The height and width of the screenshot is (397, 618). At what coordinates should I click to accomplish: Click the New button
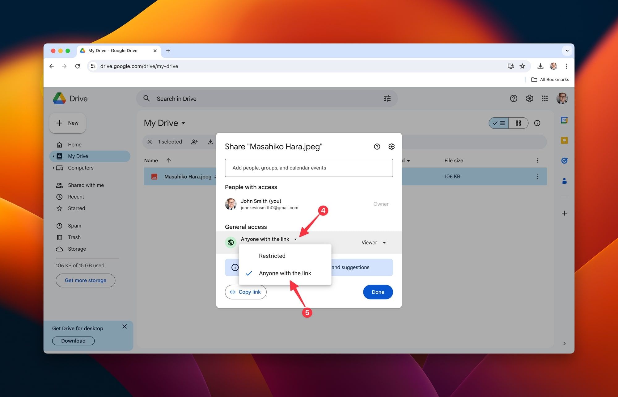(x=67, y=123)
